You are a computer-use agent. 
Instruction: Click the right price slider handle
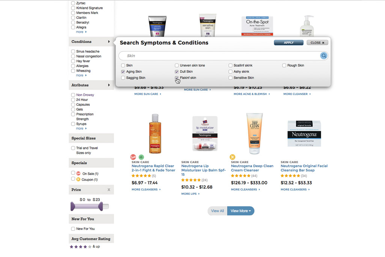(x=101, y=206)
